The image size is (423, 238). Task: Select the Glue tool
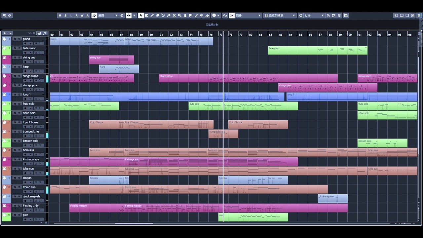(169, 16)
